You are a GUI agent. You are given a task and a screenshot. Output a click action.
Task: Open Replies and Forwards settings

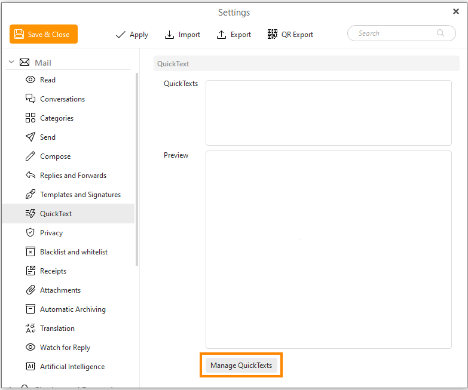tap(73, 176)
